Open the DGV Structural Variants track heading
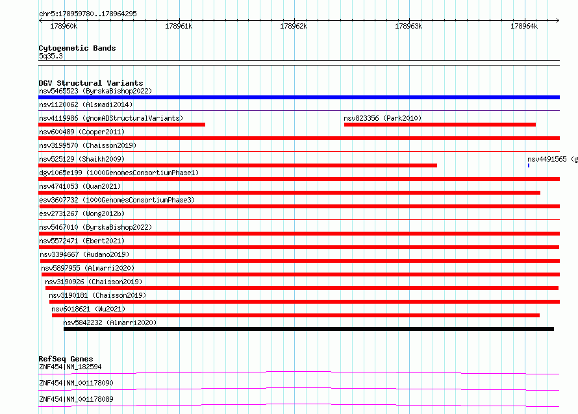578x414 pixels. point(91,83)
